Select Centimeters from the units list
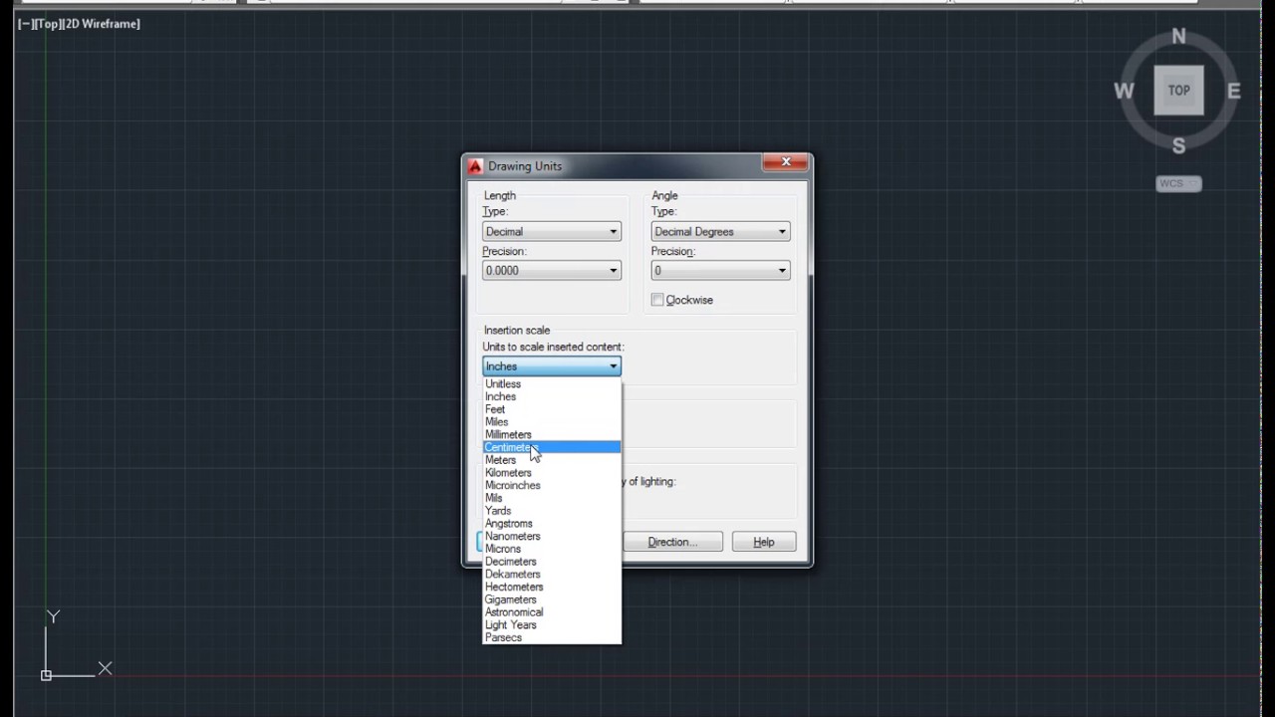This screenshot has height=717, width=1275. tap(508, 447)
